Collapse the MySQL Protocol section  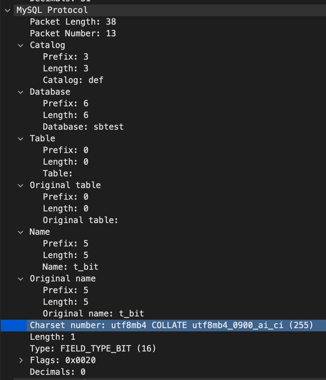[7, 10]
